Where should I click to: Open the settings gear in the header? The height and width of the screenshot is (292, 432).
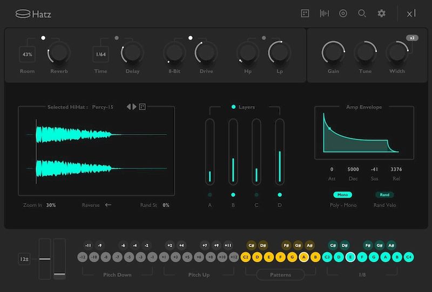point(382,14)
